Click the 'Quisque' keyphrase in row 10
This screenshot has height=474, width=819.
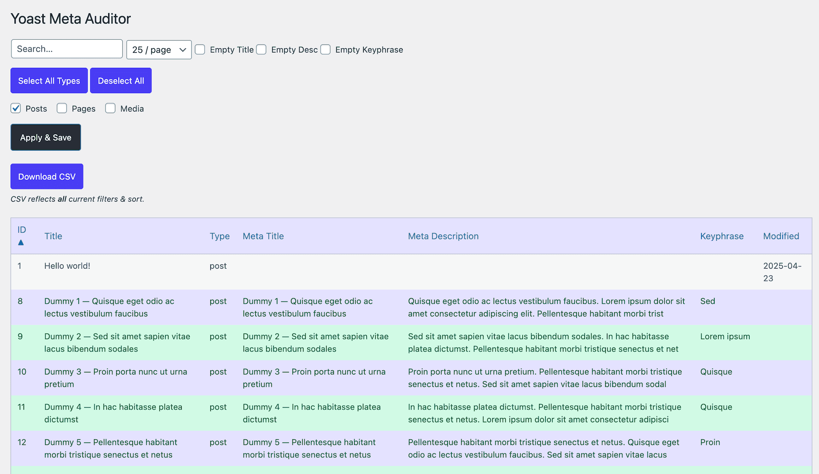click(716, 372)
